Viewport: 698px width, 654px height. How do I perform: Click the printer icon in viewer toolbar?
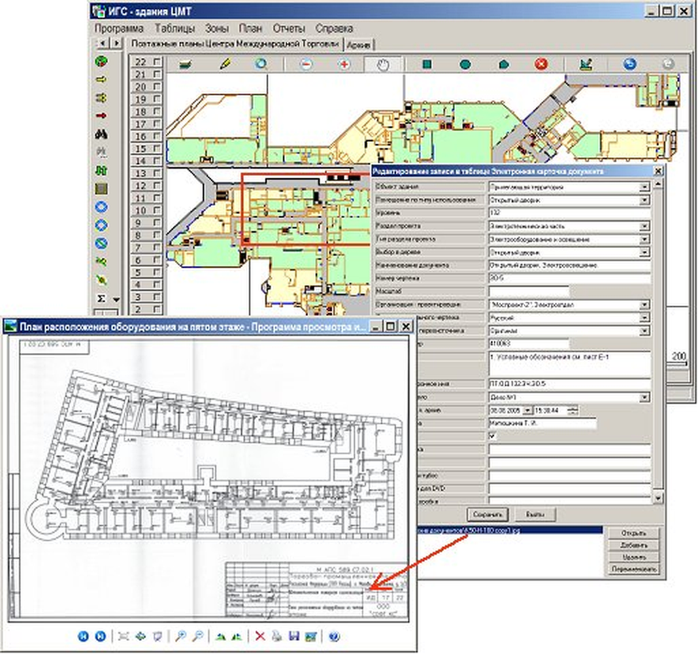point(277,636)
